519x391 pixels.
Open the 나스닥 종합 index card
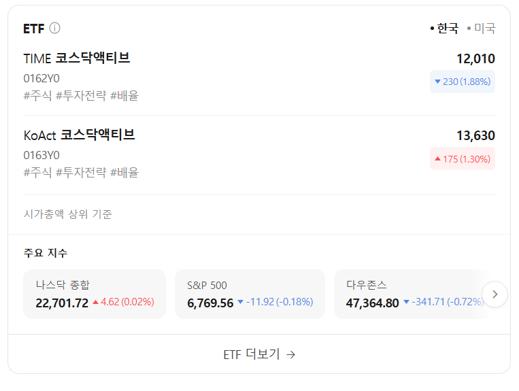(x=95, y=294)
